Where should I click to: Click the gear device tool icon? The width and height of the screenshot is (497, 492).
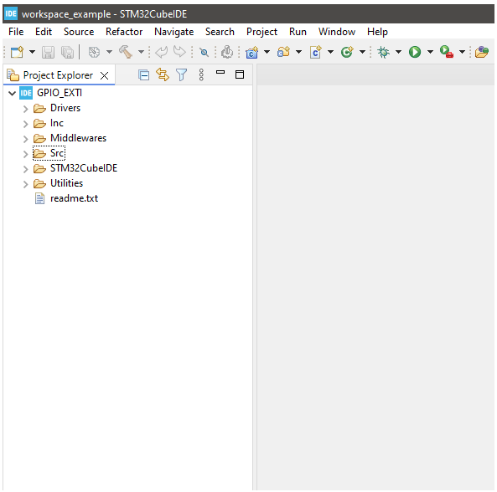[x=227, y=52]
